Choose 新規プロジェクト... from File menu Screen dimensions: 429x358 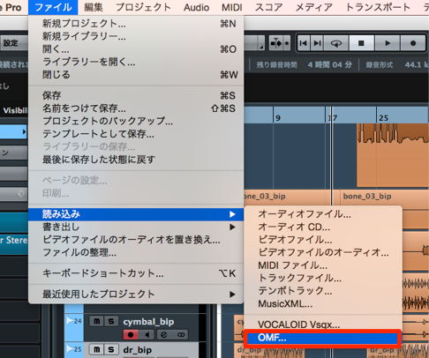pos(136,24)
